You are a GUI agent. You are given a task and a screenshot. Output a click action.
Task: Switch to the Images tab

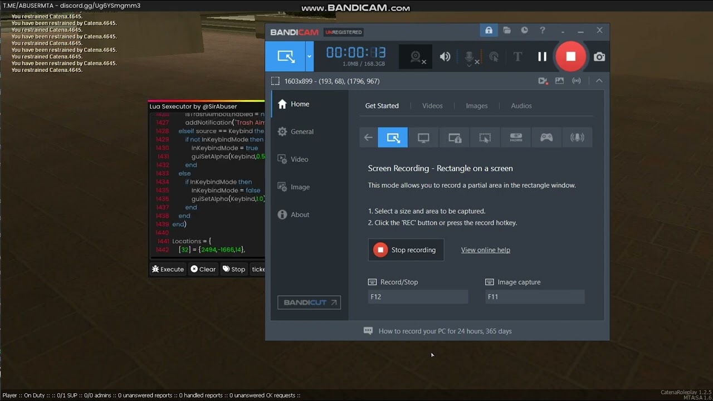pos(477,106)
